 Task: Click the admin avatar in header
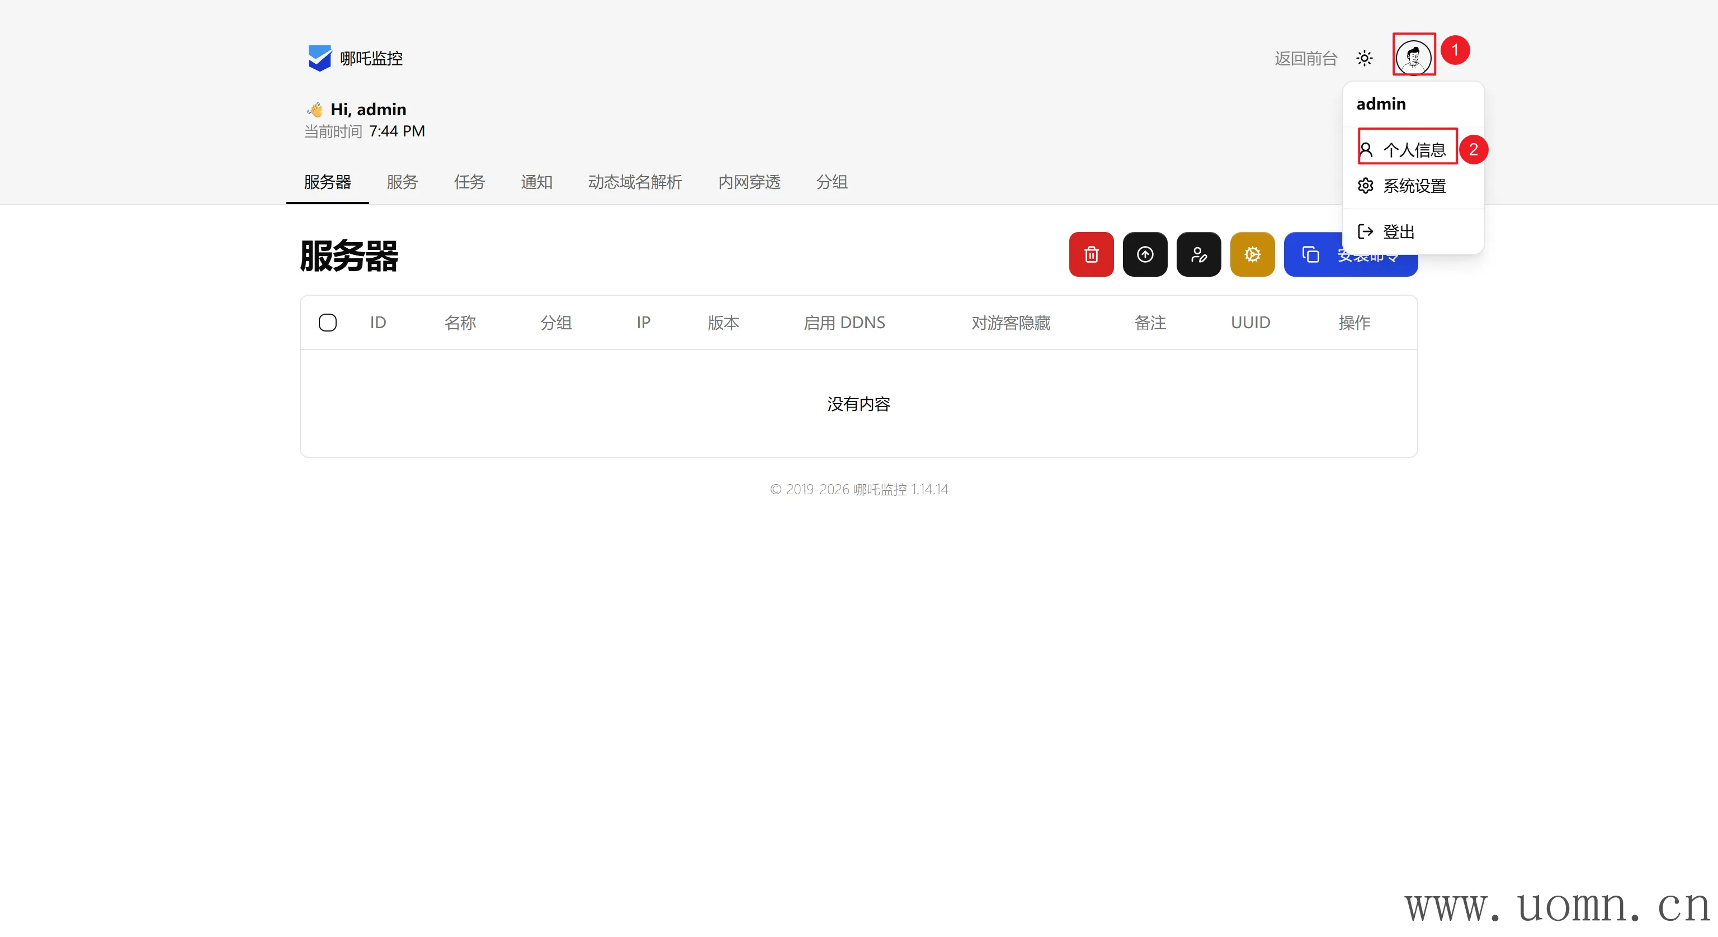pos(1413,58)
